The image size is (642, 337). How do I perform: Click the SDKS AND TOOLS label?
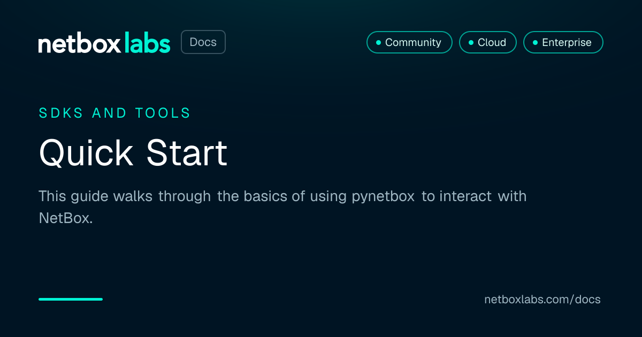click(115, 113)
